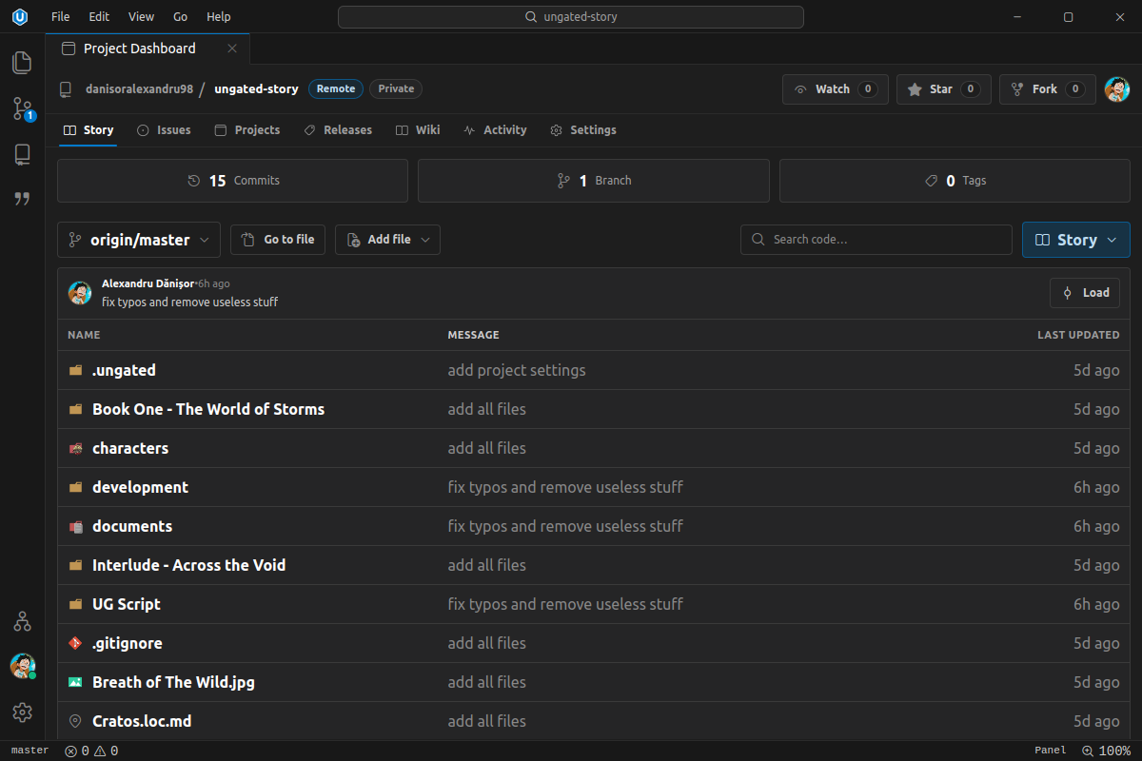
Task: Click the Search code field
Action: pos(876,240)
